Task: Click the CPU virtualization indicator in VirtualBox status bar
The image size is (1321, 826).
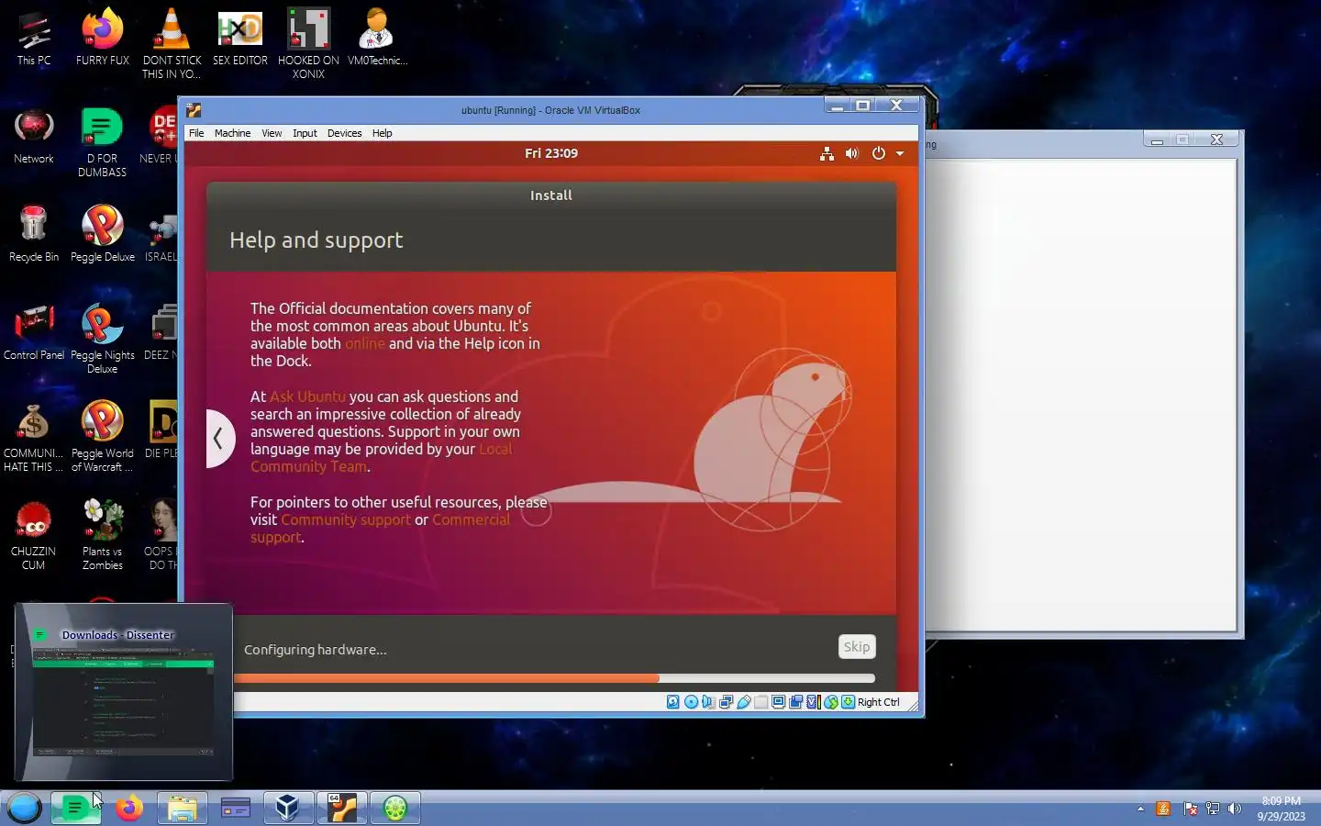Action: click(x=813, y=702)
